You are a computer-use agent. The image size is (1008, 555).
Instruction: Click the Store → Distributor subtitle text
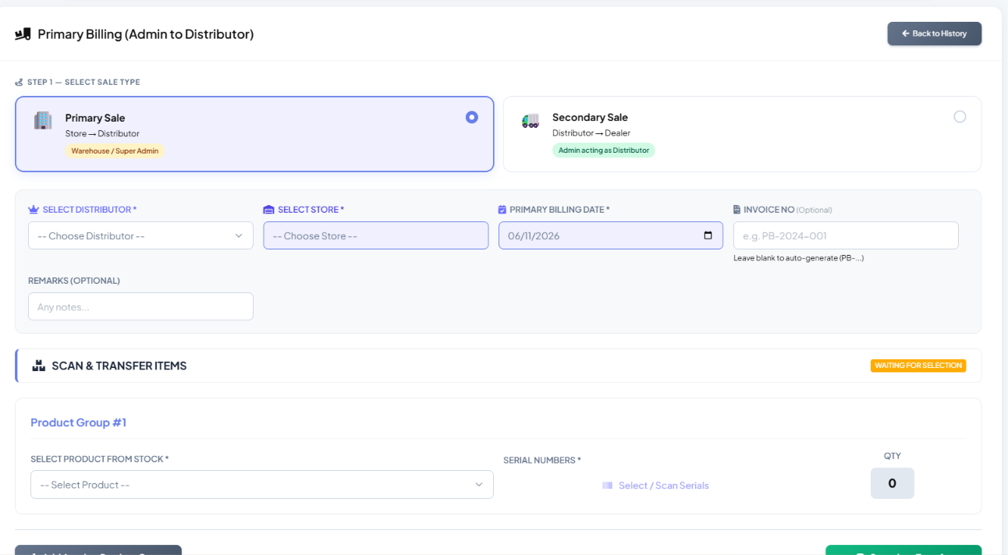(102, 134)
